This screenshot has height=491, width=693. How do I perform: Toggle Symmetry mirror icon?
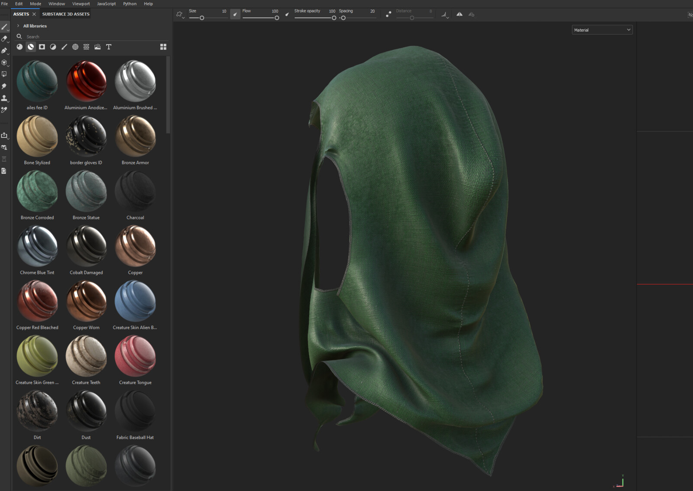click(459, 14)
